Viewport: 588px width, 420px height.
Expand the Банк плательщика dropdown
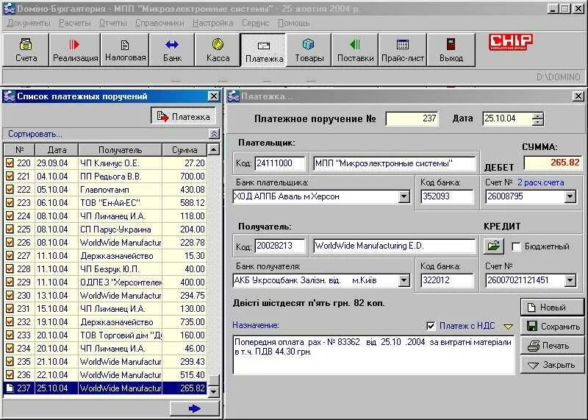404,196
